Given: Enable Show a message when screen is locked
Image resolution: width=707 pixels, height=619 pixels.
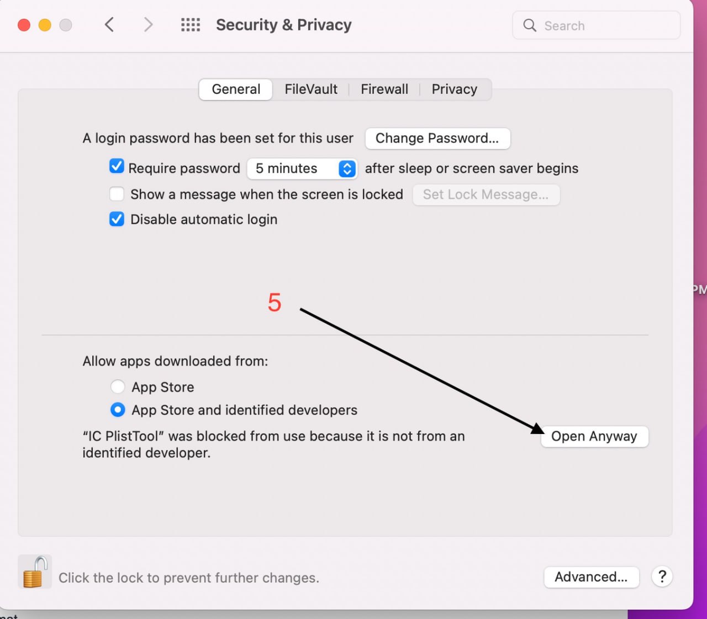Looking at the screenshot, I should tap(117, 194).
